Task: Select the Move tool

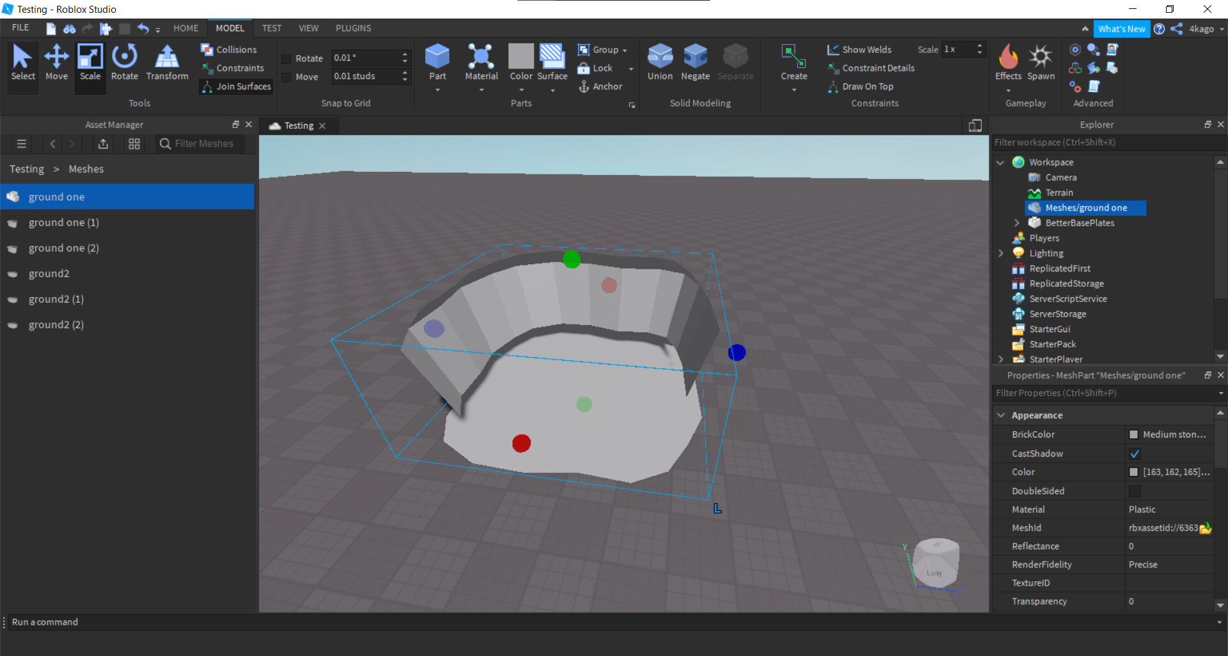Action: [56, 63]
